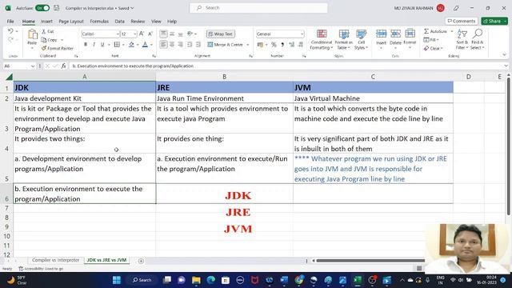
Task: Click the Format cells icon
Action: (410, 34)
